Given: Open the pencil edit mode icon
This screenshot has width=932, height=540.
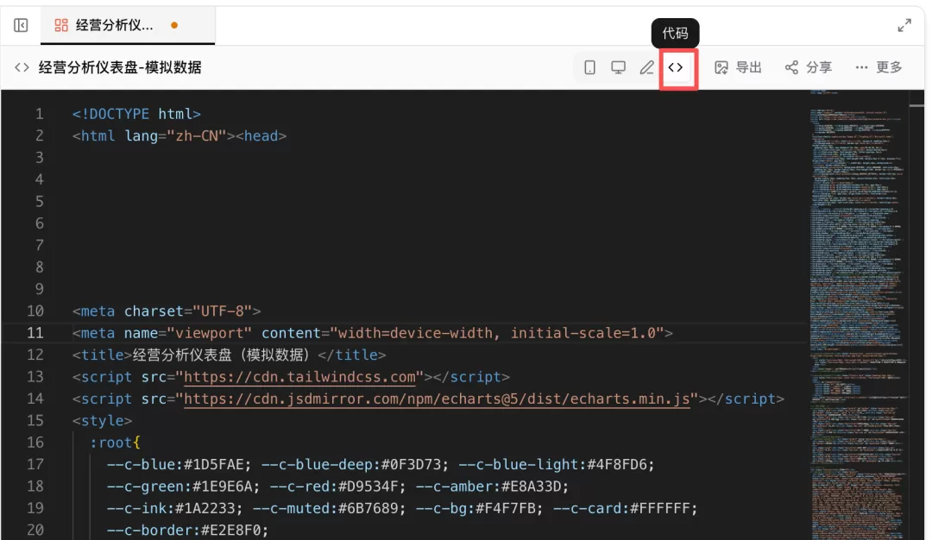Looking at the screenshot, I should point(646,67).
